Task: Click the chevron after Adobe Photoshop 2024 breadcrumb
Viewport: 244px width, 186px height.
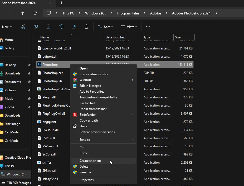Action: pos(216,13)
